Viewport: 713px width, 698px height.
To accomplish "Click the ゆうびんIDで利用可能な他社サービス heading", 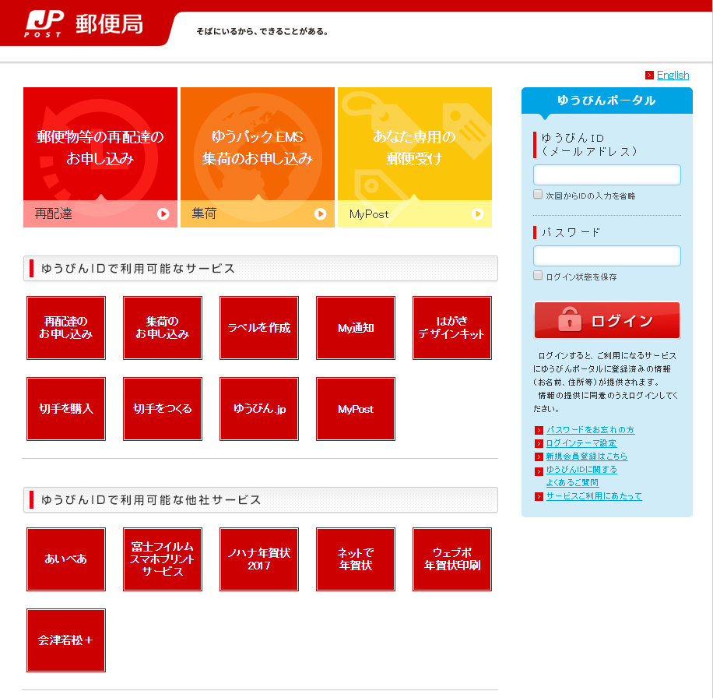I will (261, 499).
